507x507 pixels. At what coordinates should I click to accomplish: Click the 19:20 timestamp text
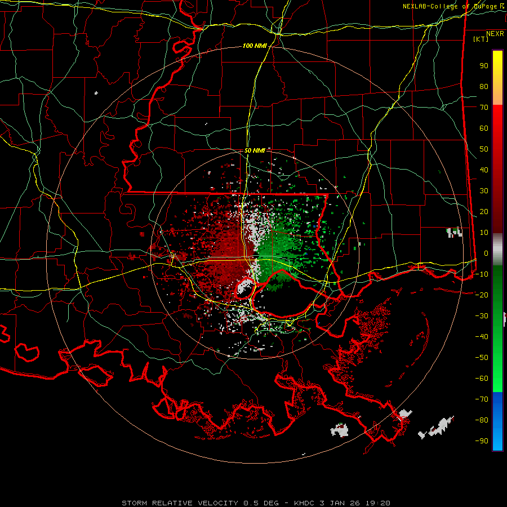pos(378,503)
